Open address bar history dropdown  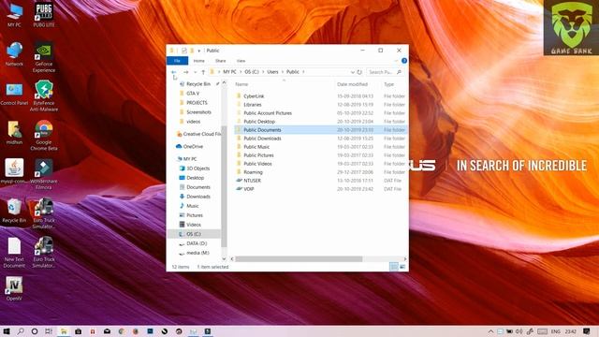tap(352, 72)
